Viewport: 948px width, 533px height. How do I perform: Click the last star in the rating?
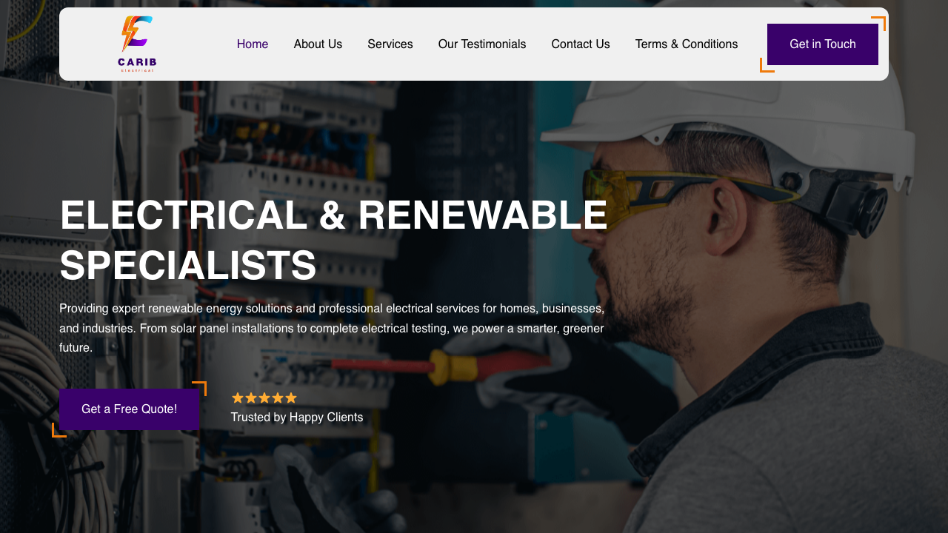click(x=290, y=398)
